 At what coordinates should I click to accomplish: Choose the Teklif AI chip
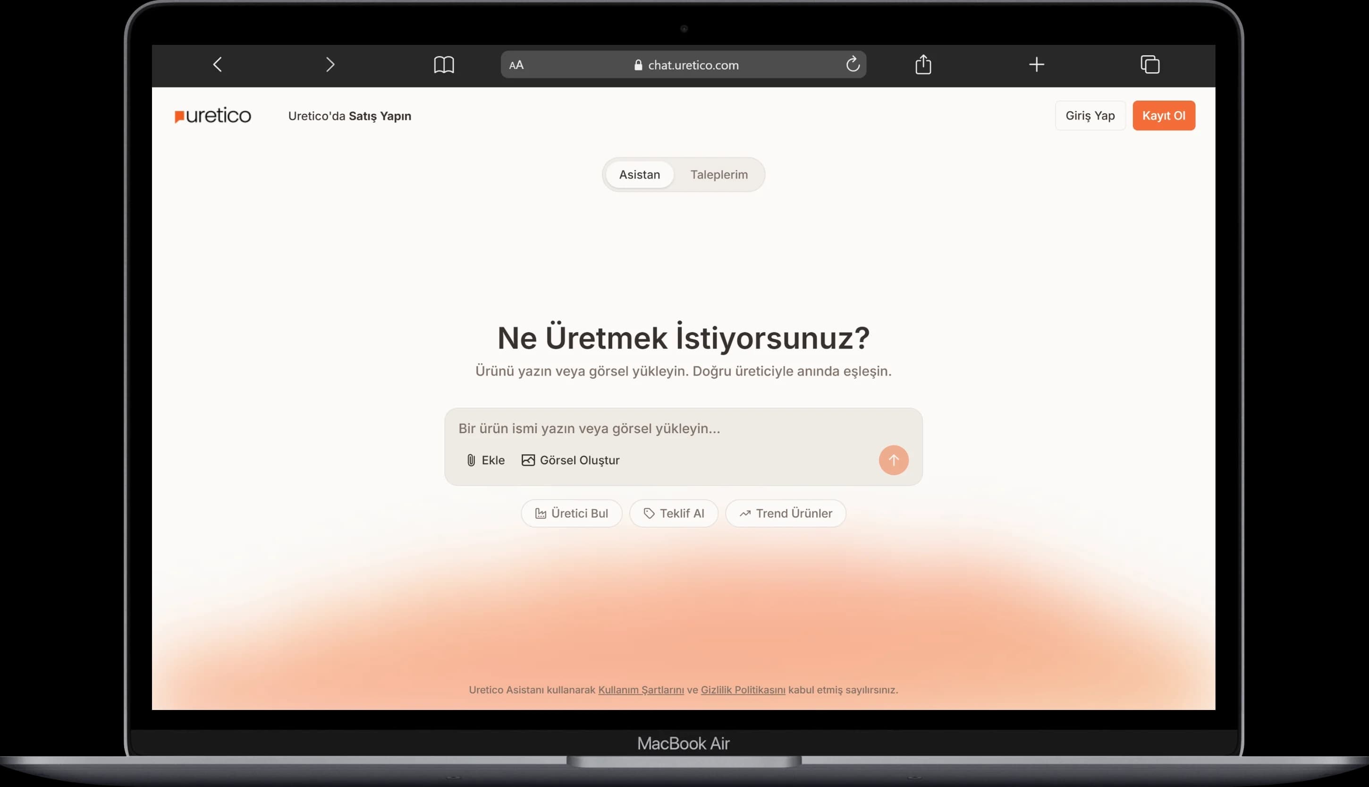(674, 513)
